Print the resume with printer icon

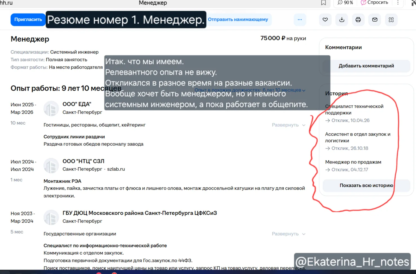coord(358,20)
